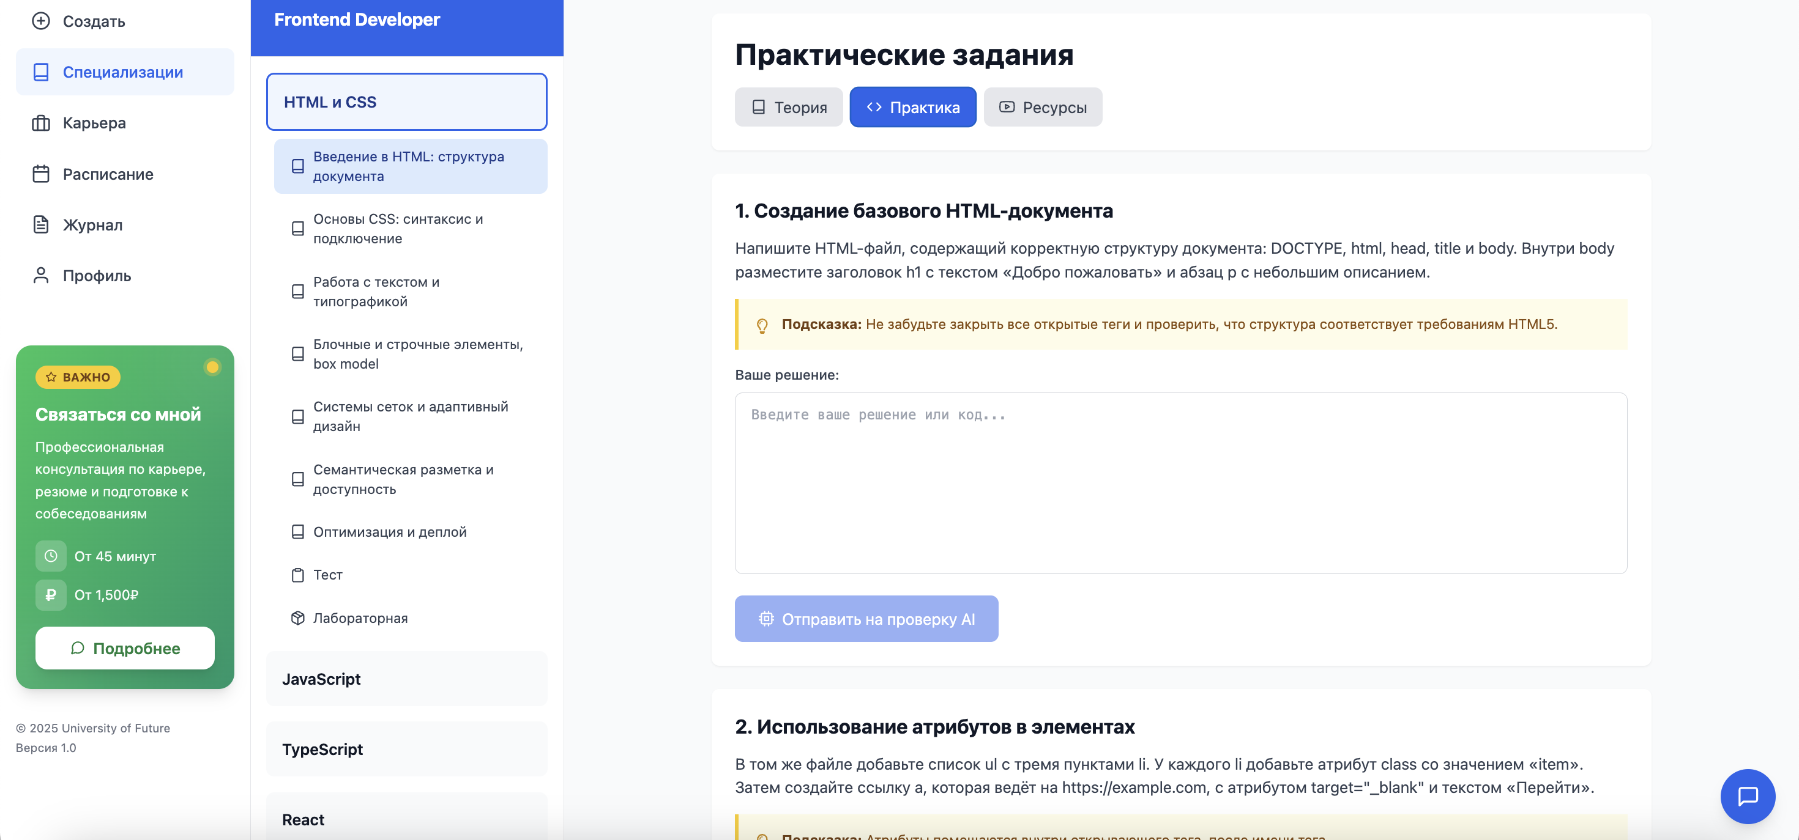The height and width of the screenshot is (840, 1799).
Task: Open the Лабораторная item
Action: click(411, 618)
